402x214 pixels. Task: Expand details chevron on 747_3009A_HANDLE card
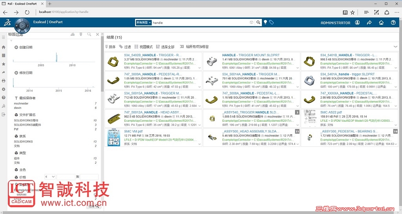coord(199,87)
